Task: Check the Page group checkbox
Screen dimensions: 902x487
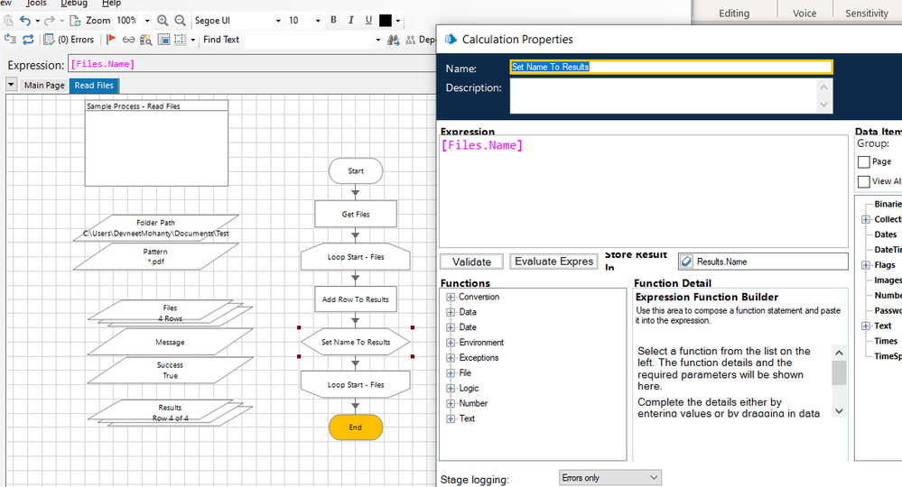Action: pyautogui.click(x=864, y=162)
